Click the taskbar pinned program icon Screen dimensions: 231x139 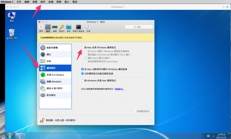pyautogui.click(x=20, y=136)
